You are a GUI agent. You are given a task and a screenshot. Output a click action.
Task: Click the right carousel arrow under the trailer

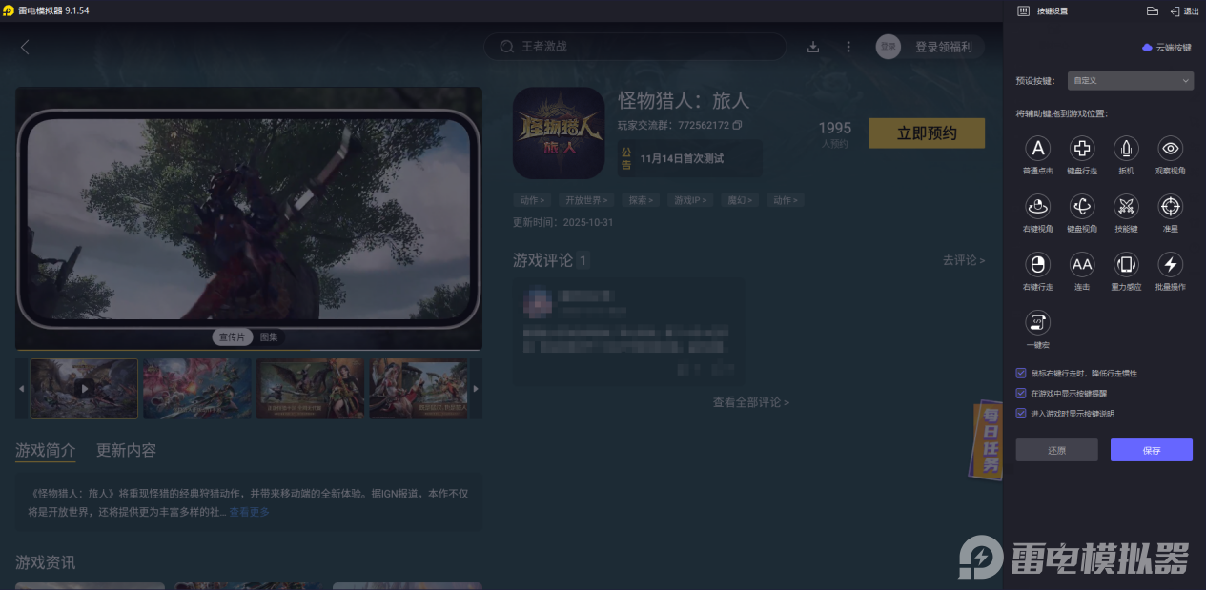tap(475, 388)
